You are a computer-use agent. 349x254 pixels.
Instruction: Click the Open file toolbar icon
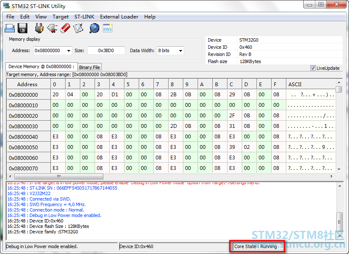[x=10, y=28]
